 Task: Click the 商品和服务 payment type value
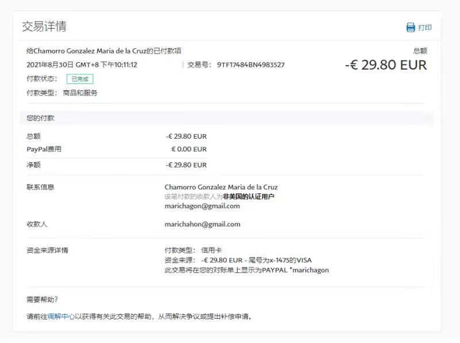tap(80, 93)
